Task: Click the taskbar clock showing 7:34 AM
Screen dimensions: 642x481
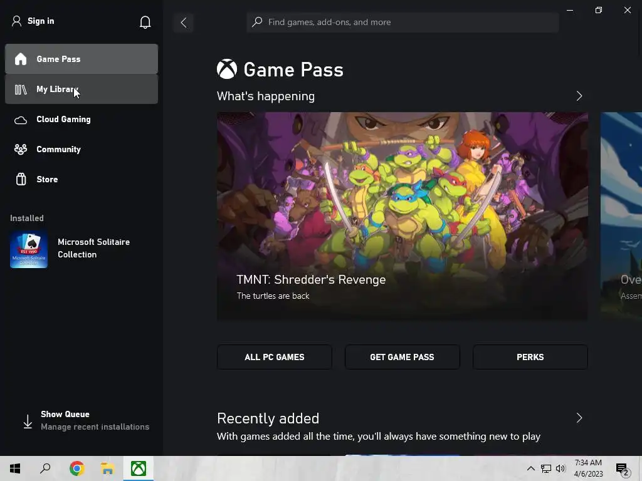Action: coord(588,468)
